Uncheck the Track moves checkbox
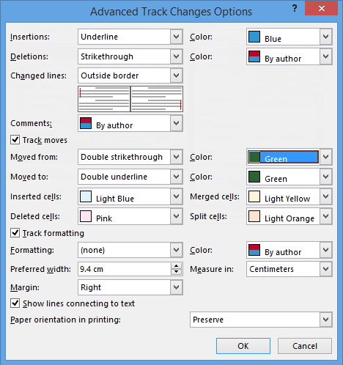 [15, 140]
